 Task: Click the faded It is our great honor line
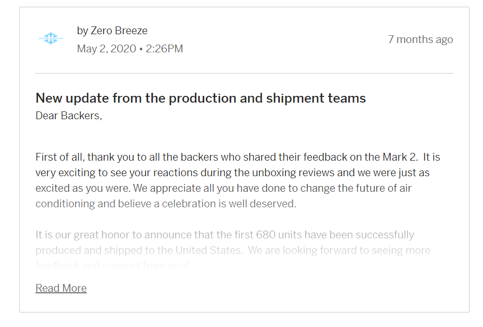(225, 235)
